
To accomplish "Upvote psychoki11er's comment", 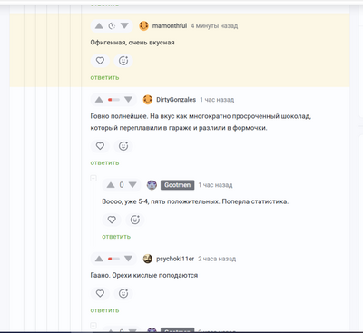I will (99, 259).
